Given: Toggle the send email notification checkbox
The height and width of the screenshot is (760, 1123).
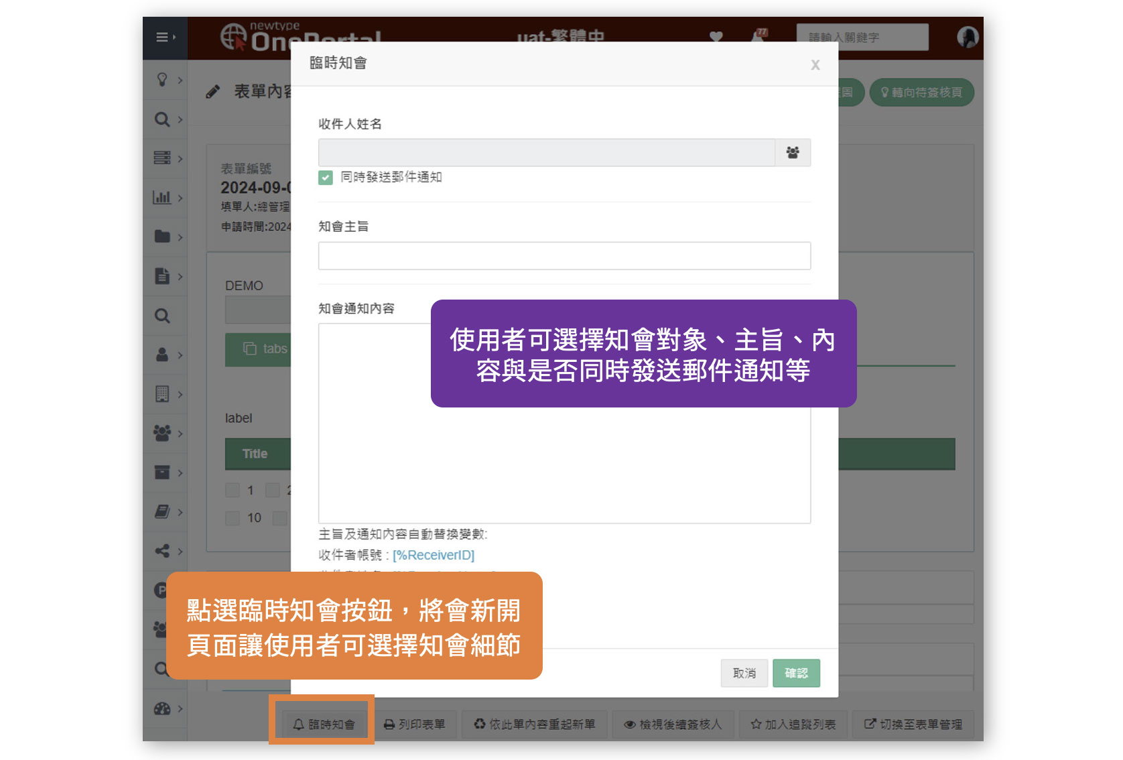Looking at the screenshot, I should click(326, 178).
